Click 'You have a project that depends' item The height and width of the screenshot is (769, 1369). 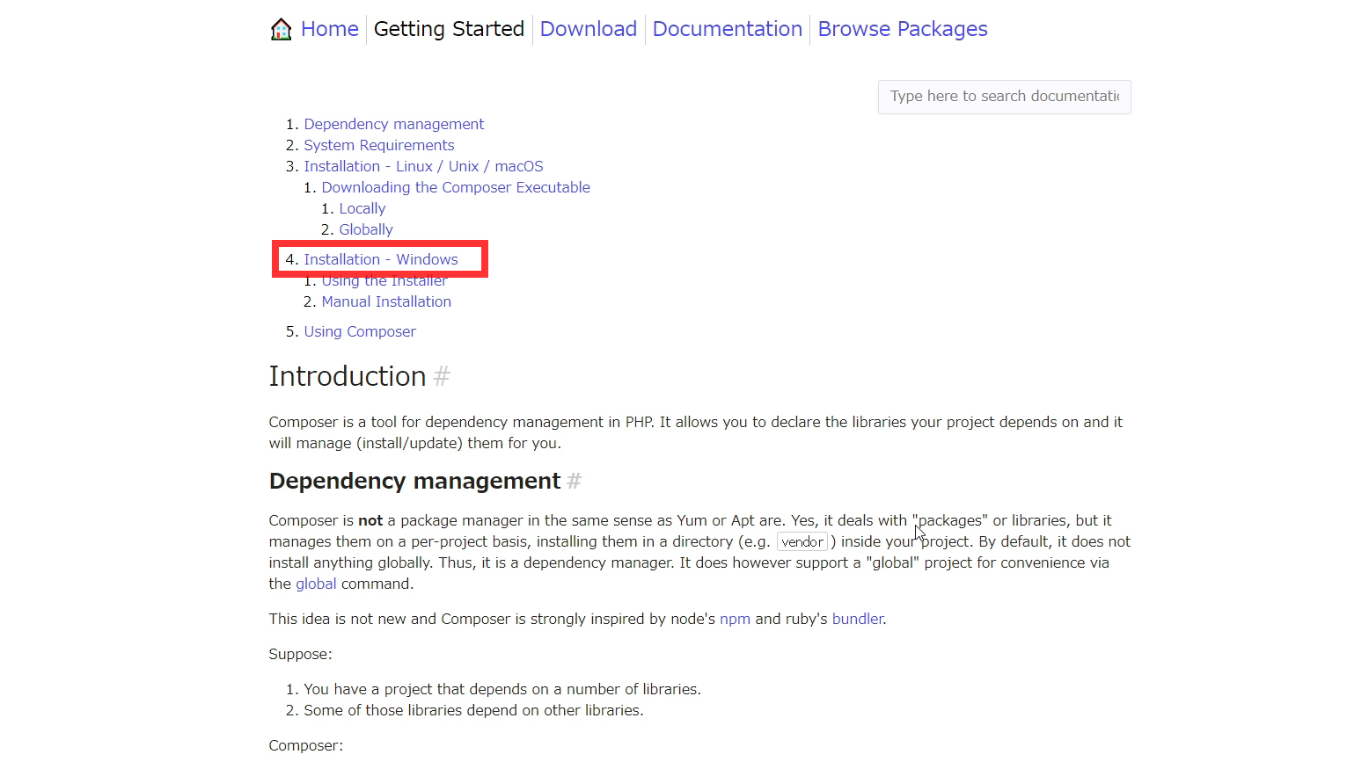coord(502,689)
